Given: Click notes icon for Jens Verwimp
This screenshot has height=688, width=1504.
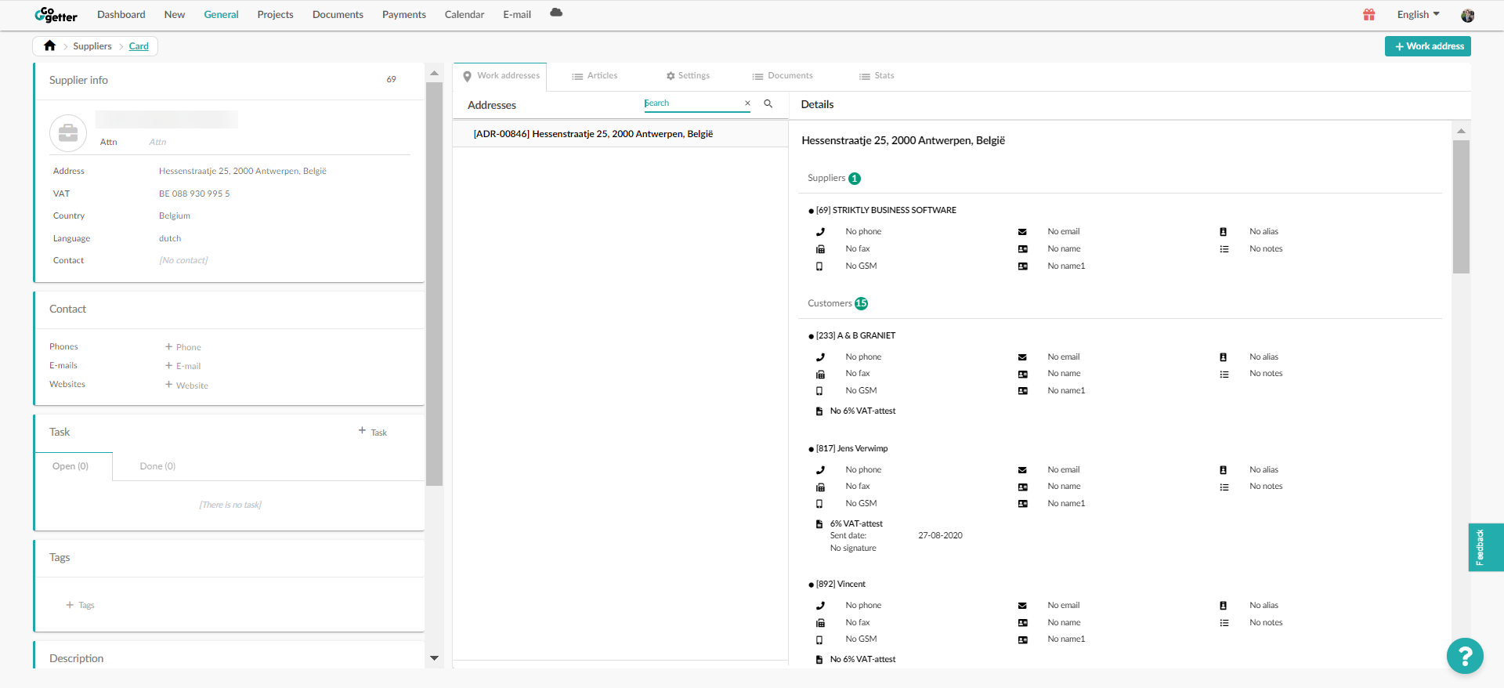Looking at the screenshot, I should 1224,487.
